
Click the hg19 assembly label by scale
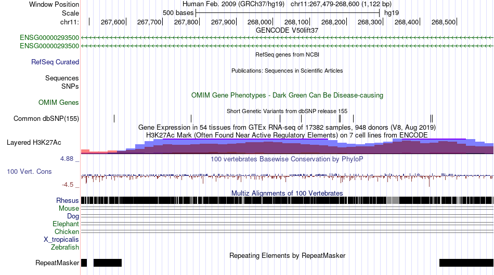tap(392, 13)
